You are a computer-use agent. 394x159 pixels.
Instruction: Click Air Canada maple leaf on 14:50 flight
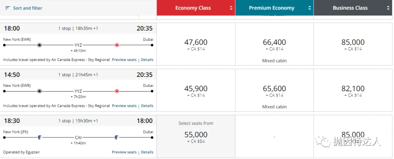(x=117, y=91)
